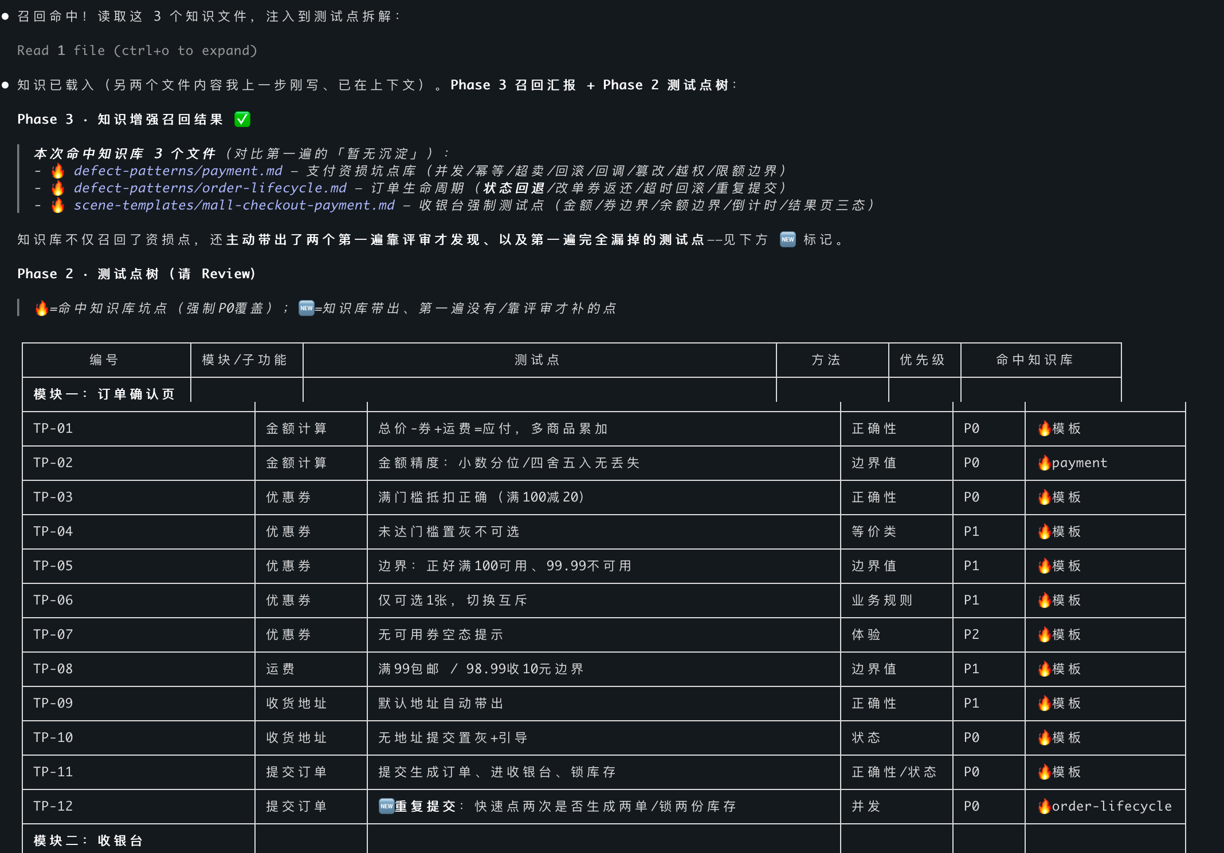Click the fire icon in the legend line

(x=41, y=308)
